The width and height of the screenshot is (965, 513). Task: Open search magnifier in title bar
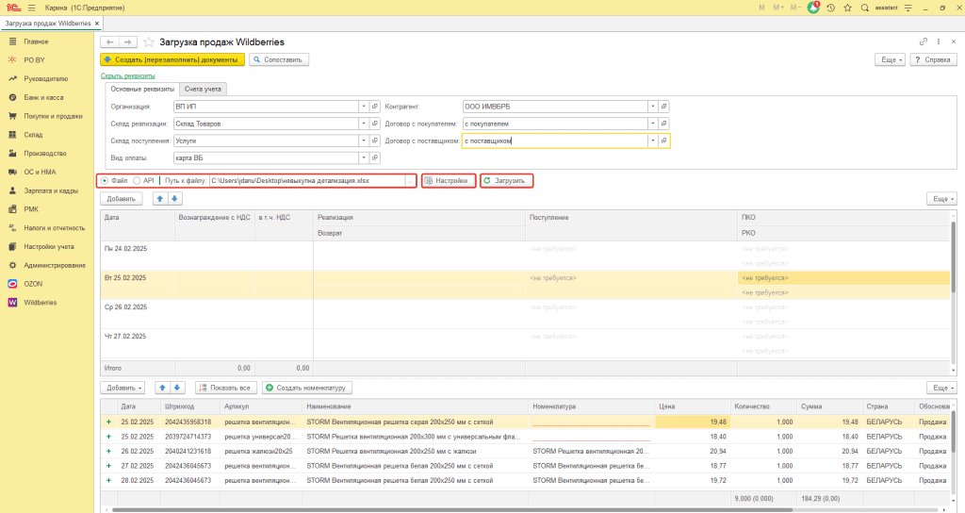click(x=865, y=8)
